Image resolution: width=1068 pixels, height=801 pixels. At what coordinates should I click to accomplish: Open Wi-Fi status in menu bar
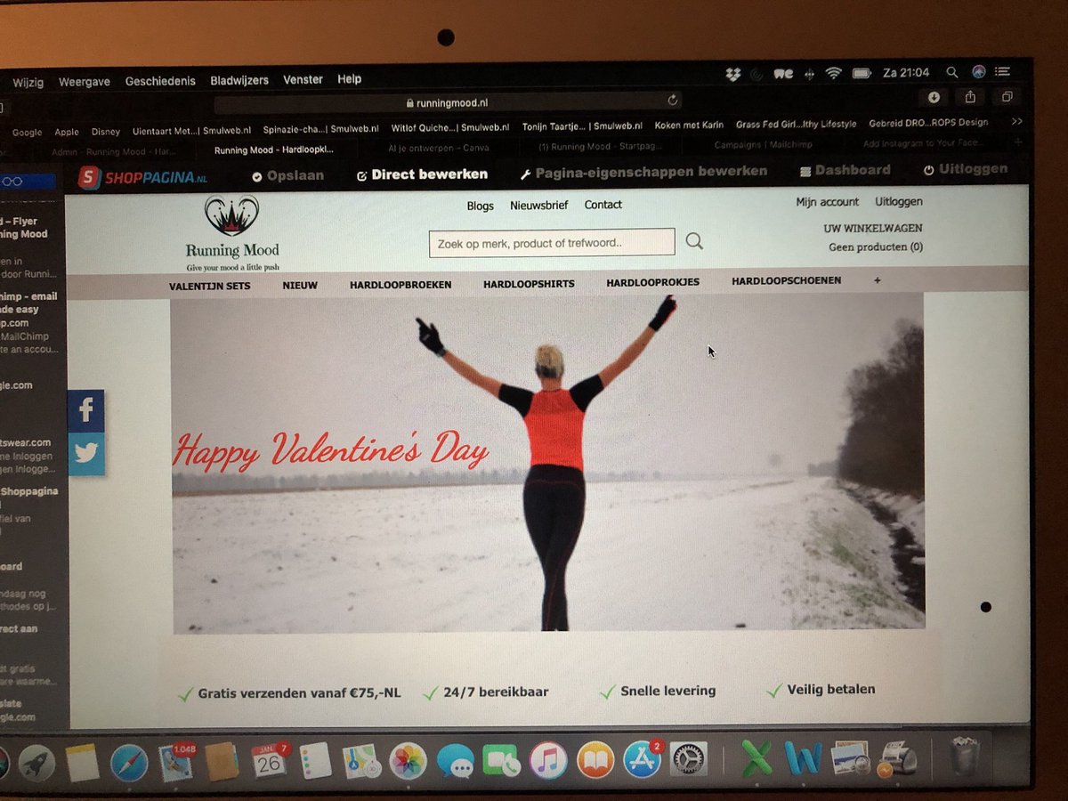(834, 73)
